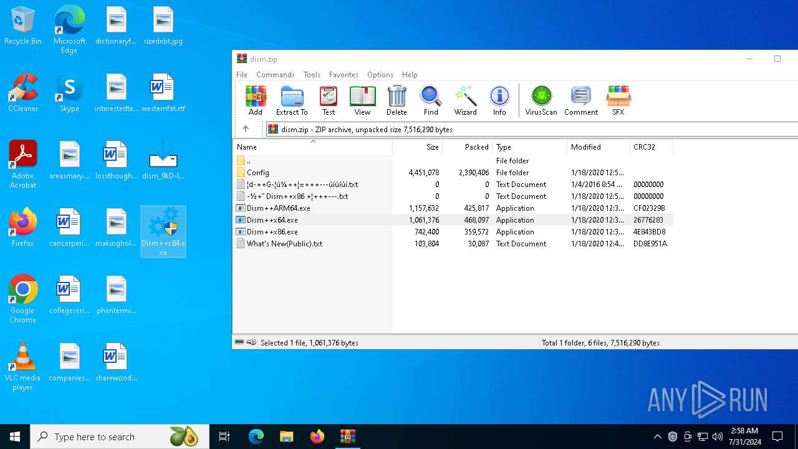Select Dism++x64.exe in the archive list

tap(454, 220)
